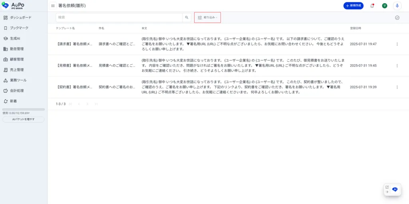Click the circled checkmark selection icon
The height and width of the screenshot is (204, 409).
(397, 18)
